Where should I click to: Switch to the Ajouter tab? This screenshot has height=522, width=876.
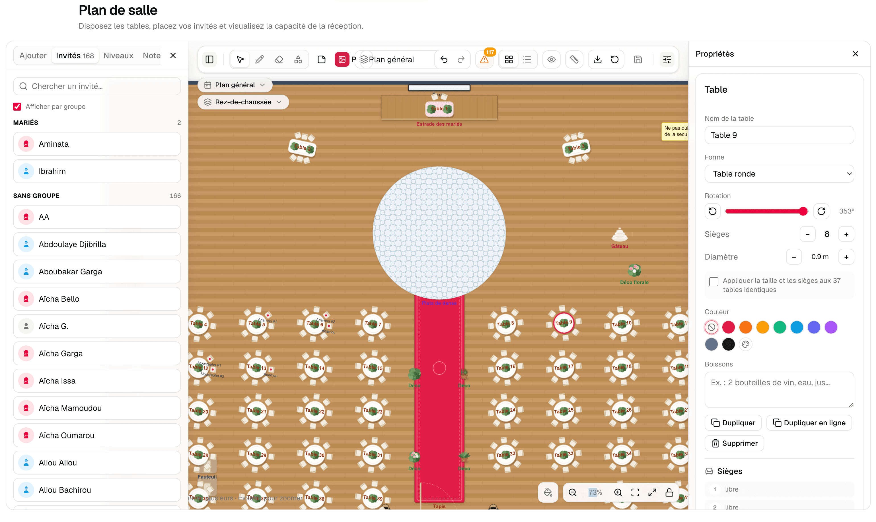33,55
